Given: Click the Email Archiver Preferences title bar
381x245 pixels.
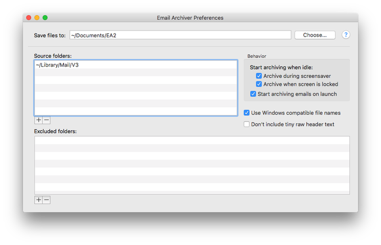Looking at the screenshot, I should (190, 18).
